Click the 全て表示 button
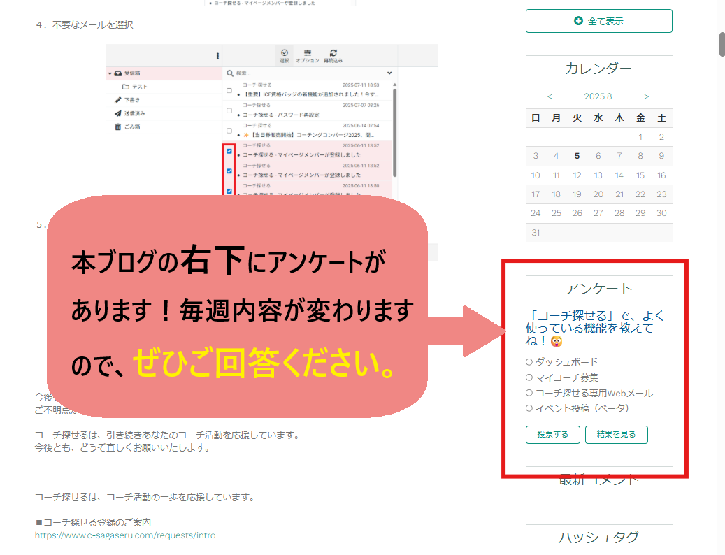This screenshot has height=555, width=725. pyautogui.click(x=598, y=21)
